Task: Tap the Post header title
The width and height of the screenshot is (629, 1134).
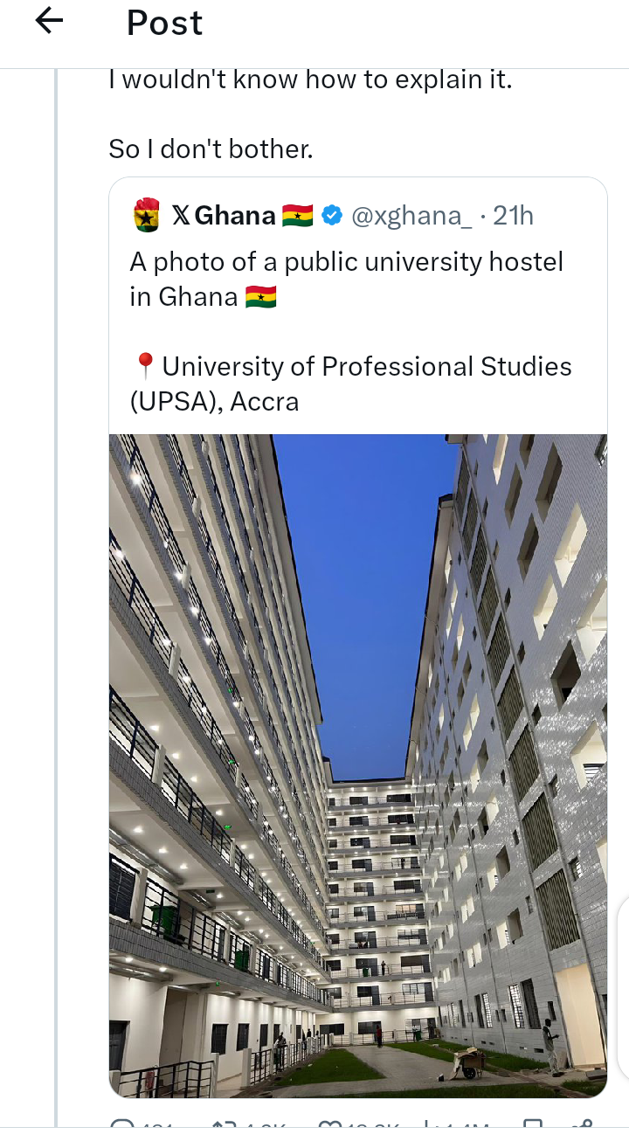Action: 164,23
